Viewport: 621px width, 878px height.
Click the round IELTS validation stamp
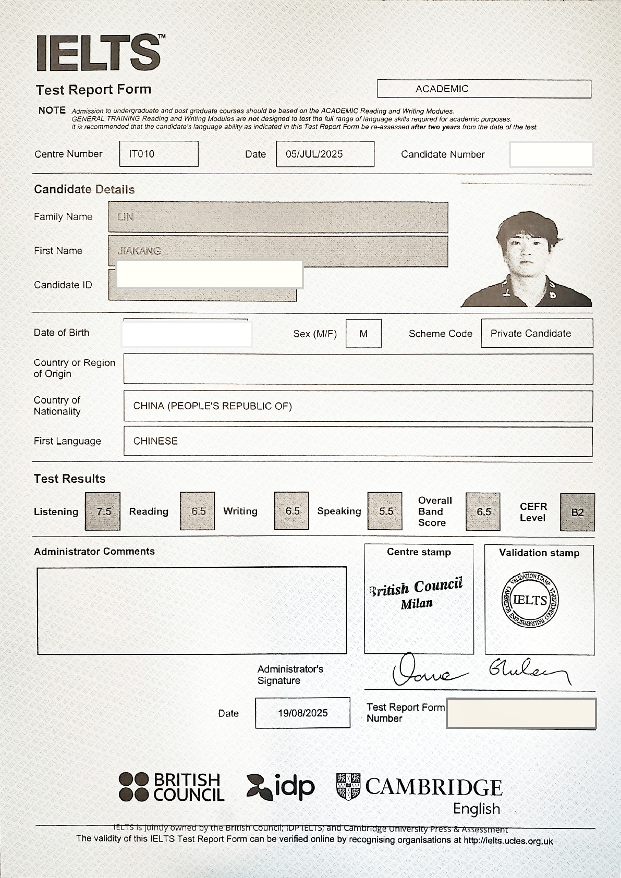click(530, 600)
